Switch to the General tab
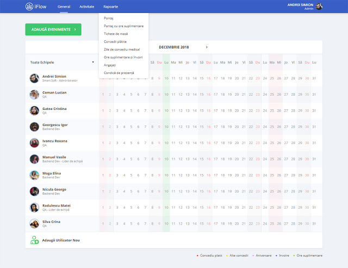 pyautogui.click(x=64, y=7)
